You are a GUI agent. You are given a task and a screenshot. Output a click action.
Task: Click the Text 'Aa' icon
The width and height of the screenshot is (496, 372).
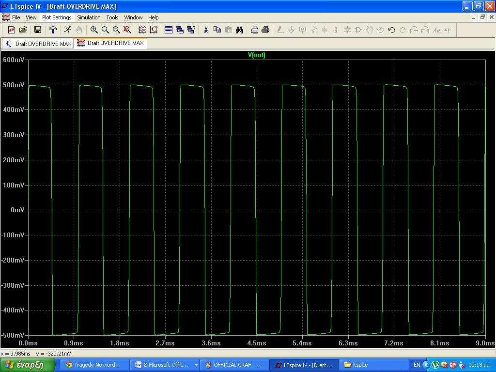pyautogui.click(x=436, y=30)
